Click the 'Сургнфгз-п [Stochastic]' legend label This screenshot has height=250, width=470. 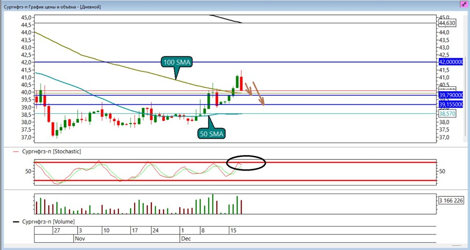coord(52,151)
